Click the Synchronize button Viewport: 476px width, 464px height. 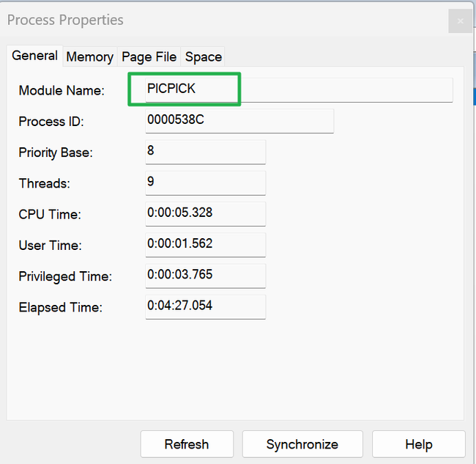(302, 444)
